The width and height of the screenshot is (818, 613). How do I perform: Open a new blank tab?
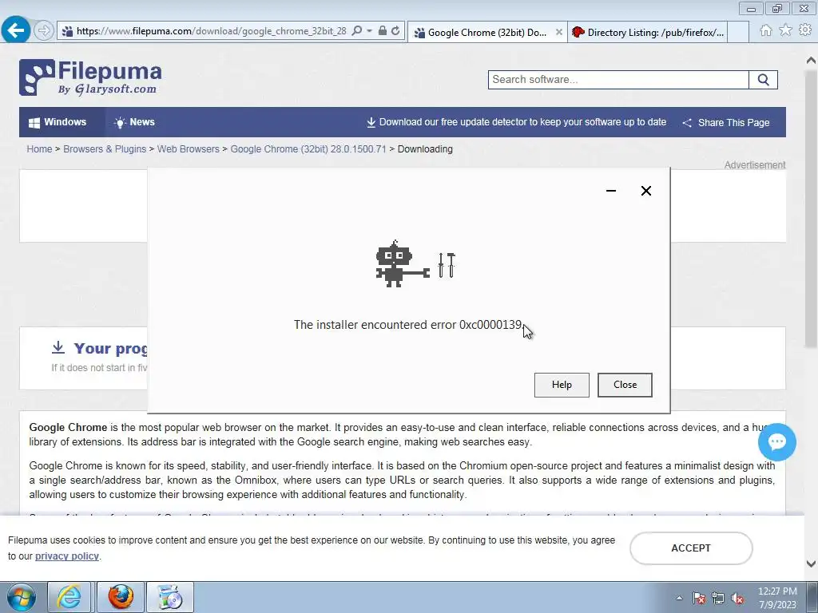[x=738, y=32]
